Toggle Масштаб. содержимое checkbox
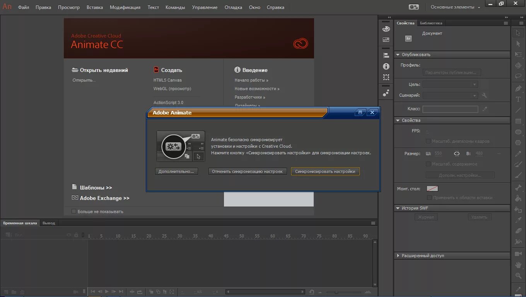Image resolution: width=526 pixels, height=297 pixels. coord(428,164)
